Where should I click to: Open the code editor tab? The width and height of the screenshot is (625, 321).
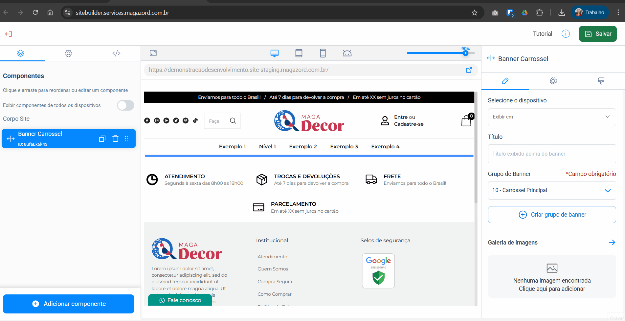click(x=116, y=53)
